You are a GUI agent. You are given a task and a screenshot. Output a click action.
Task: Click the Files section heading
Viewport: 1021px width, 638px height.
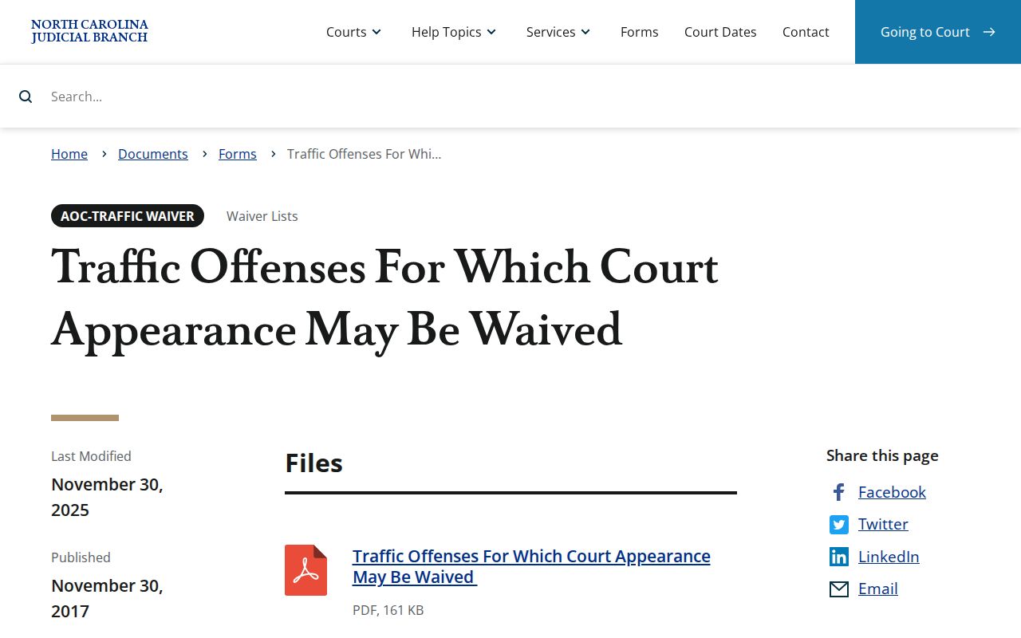point(314,463)
